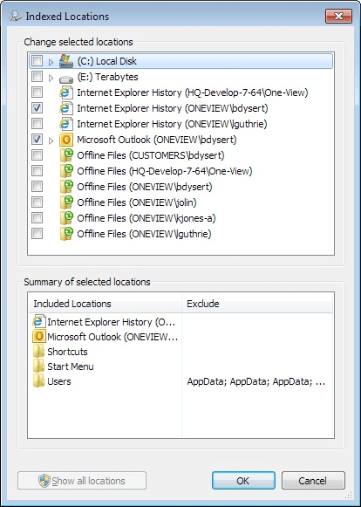The height and width of the screenshot is (507, 361).
Task: Click the Shortcuts folder icon
Action: click(x=38, y=352)
